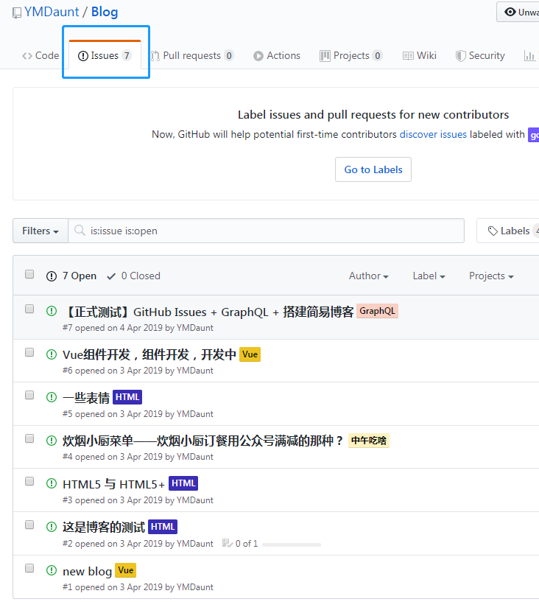
Task: Show the 0 Closed issues
Action: click(x=133, y=276)
